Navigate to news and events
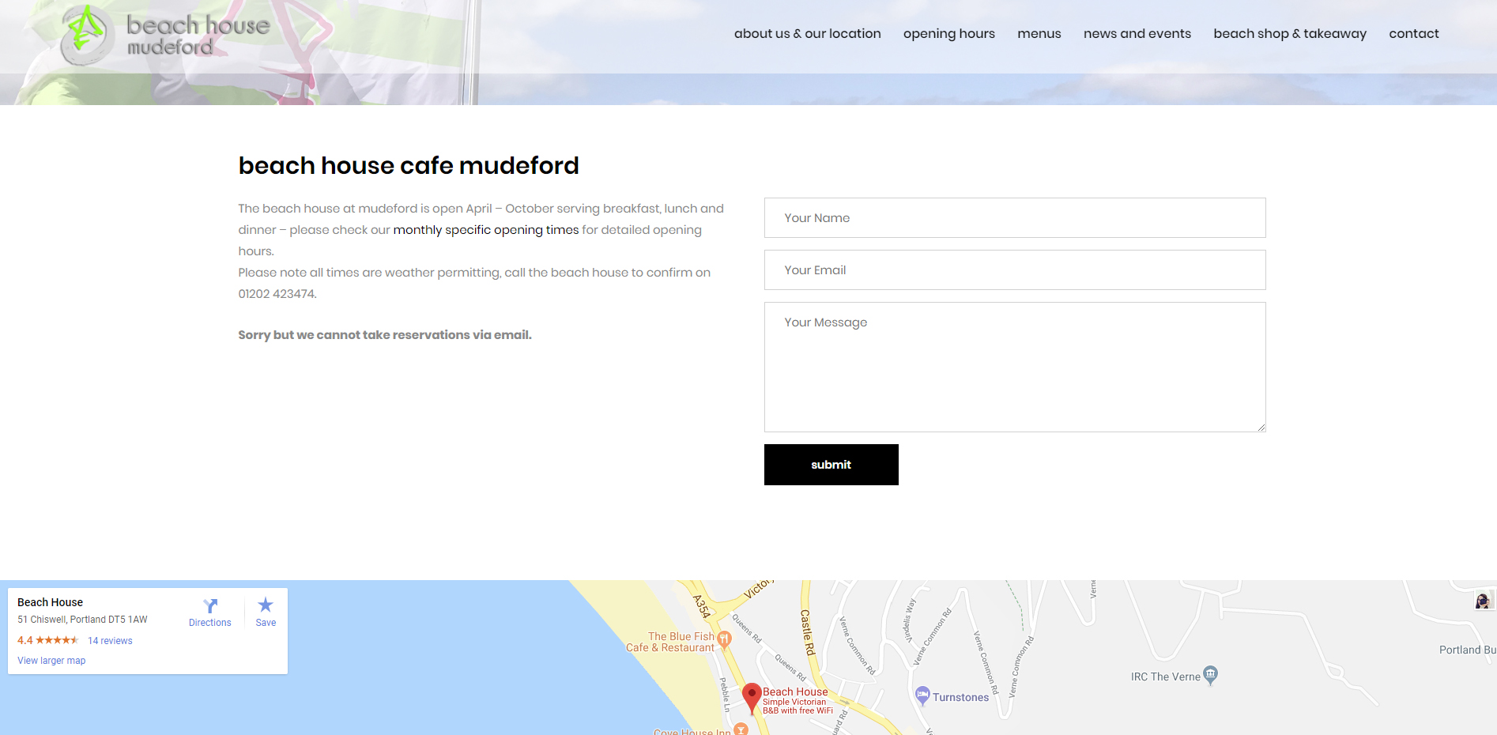 (1137, 34)
